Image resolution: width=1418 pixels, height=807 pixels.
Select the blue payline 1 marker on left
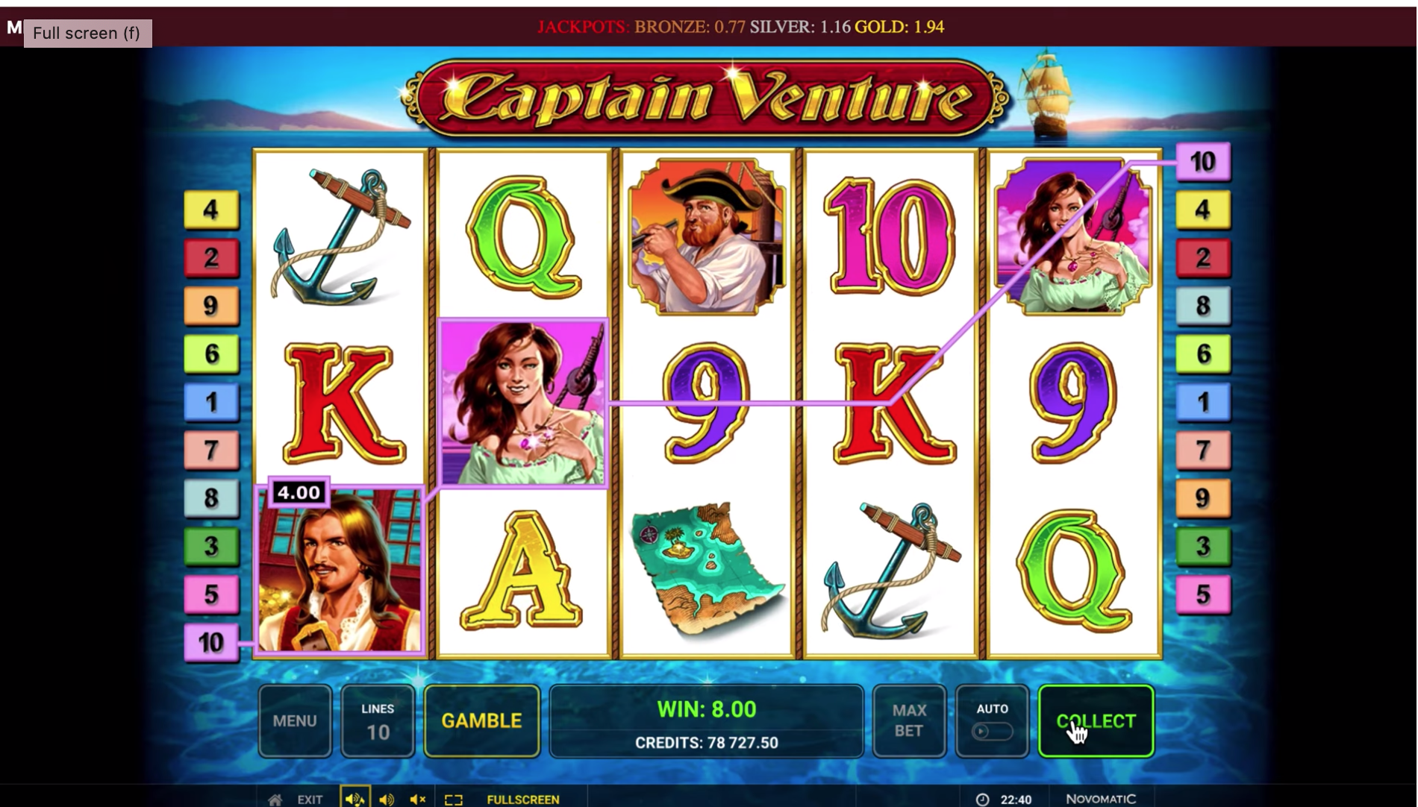211,402
